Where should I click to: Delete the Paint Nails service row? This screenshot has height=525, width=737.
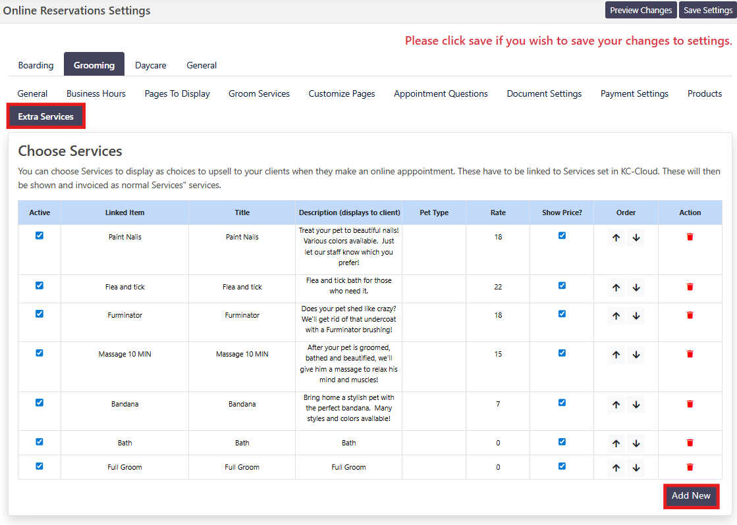click(x=690, y=237)
